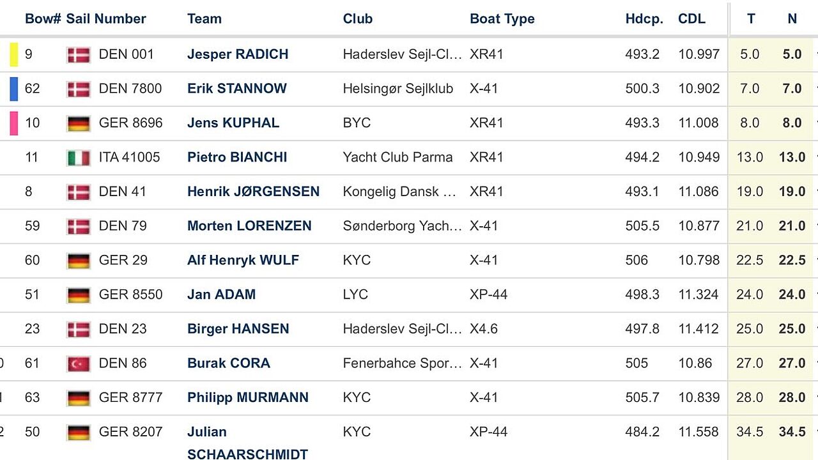Click the German flag beside GER 8777
Image resolution: width=818 pixels, height=460 pixels.
[79, 398]
